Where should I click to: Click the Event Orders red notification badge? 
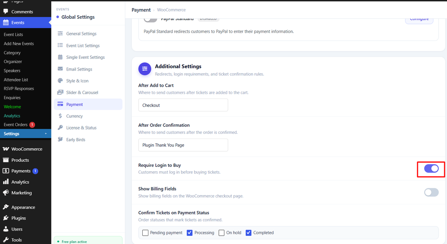tap(32, 125)
